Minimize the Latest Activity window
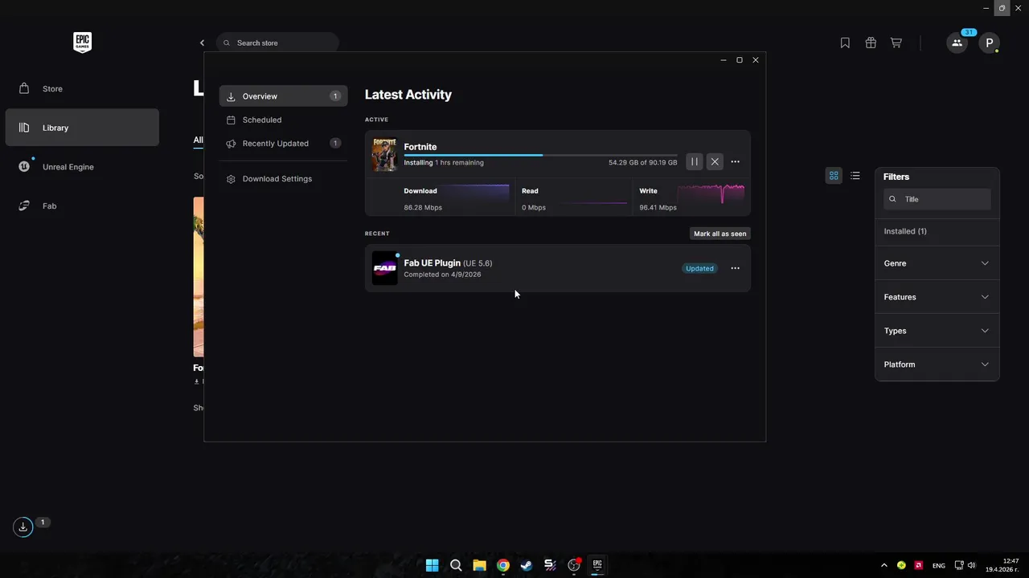 coord(724,60)
